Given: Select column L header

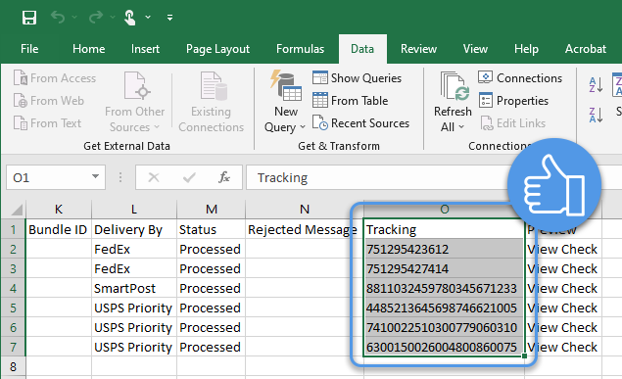Looking at the screenshot, I should click(x=134, y=210).
